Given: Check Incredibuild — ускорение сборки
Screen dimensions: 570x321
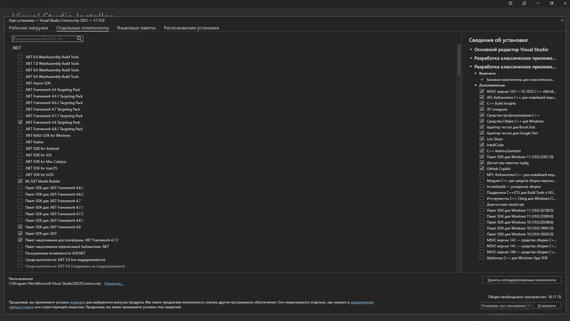Looking at the screenshot, I should coord(482,186).
